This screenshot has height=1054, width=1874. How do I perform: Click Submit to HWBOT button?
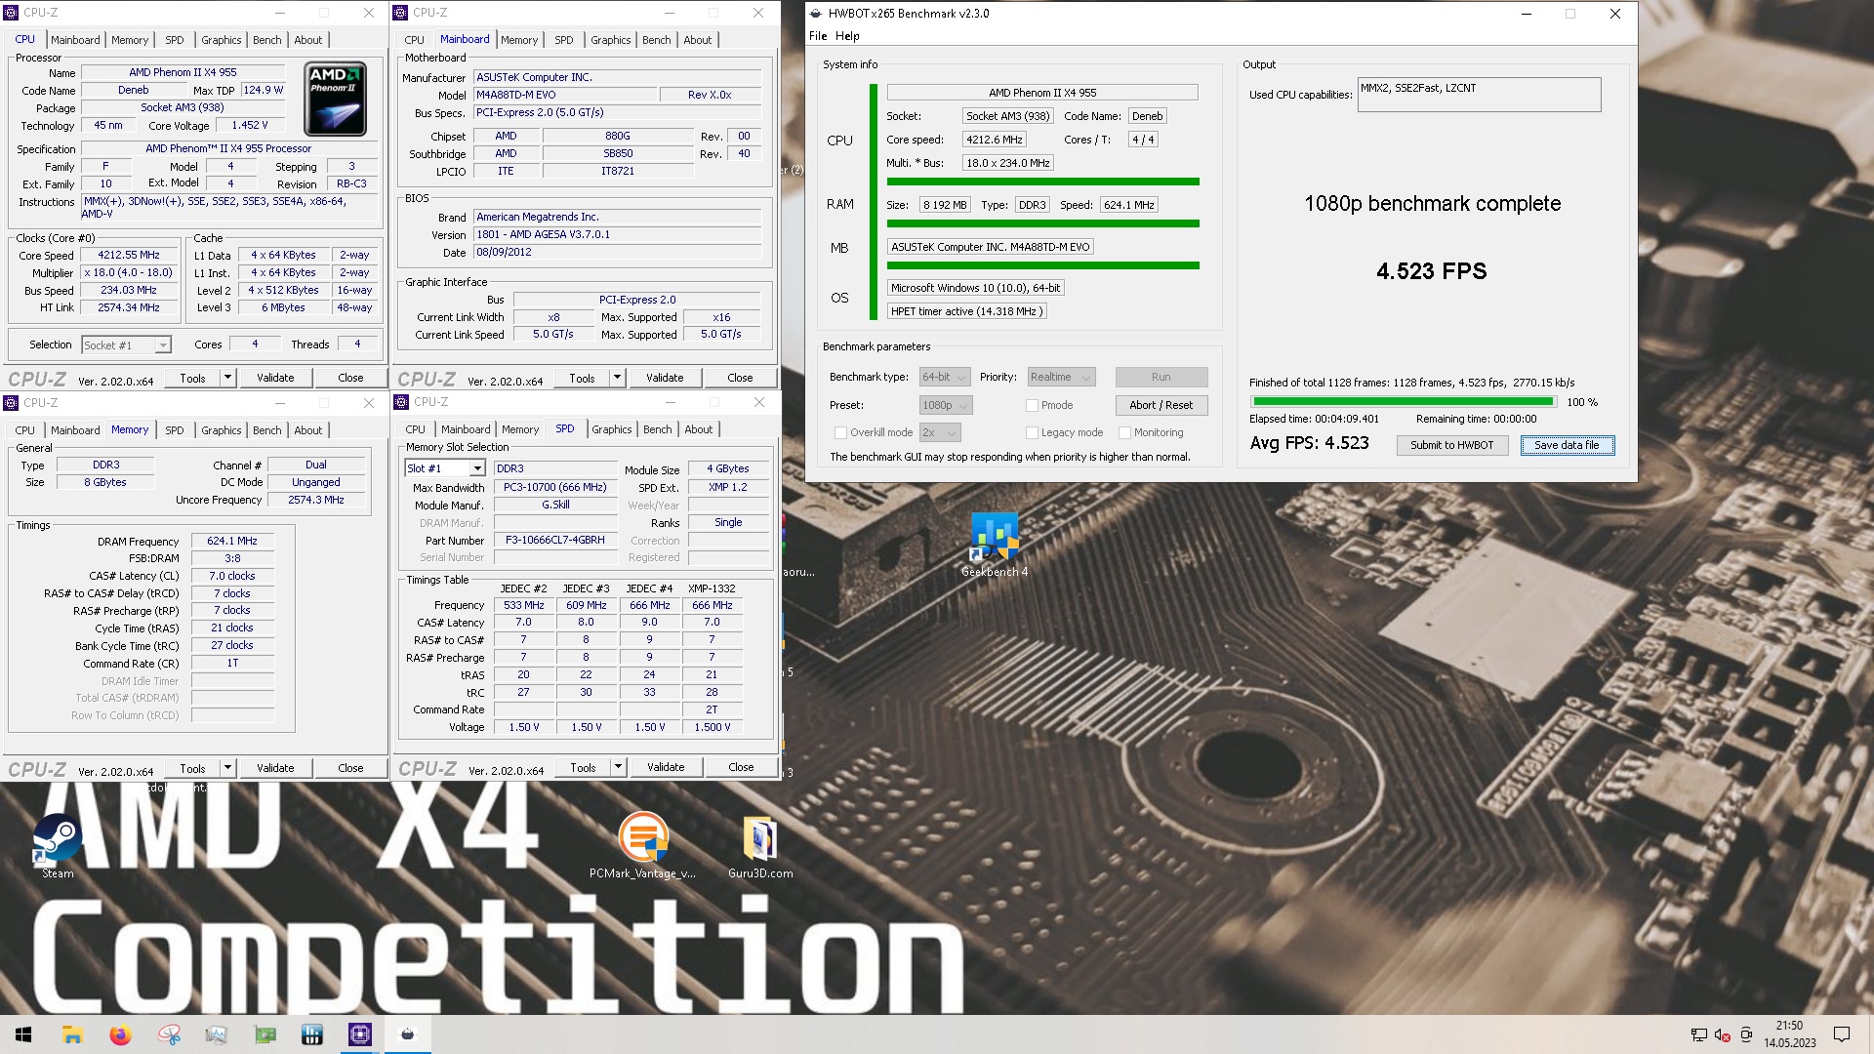[1451, 445]
